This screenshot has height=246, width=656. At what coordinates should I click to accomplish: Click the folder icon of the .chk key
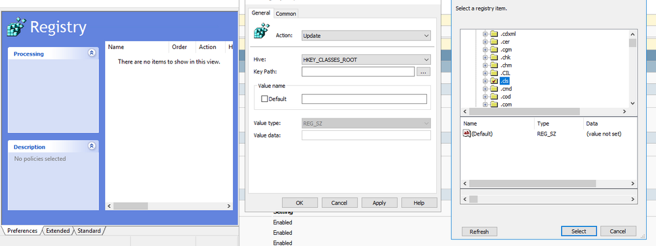point(494,58)
